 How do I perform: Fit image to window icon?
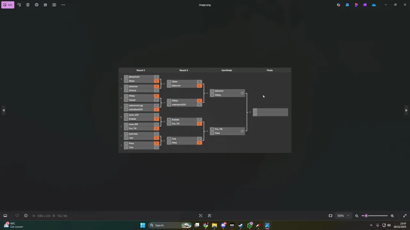[x=331, y=216]
